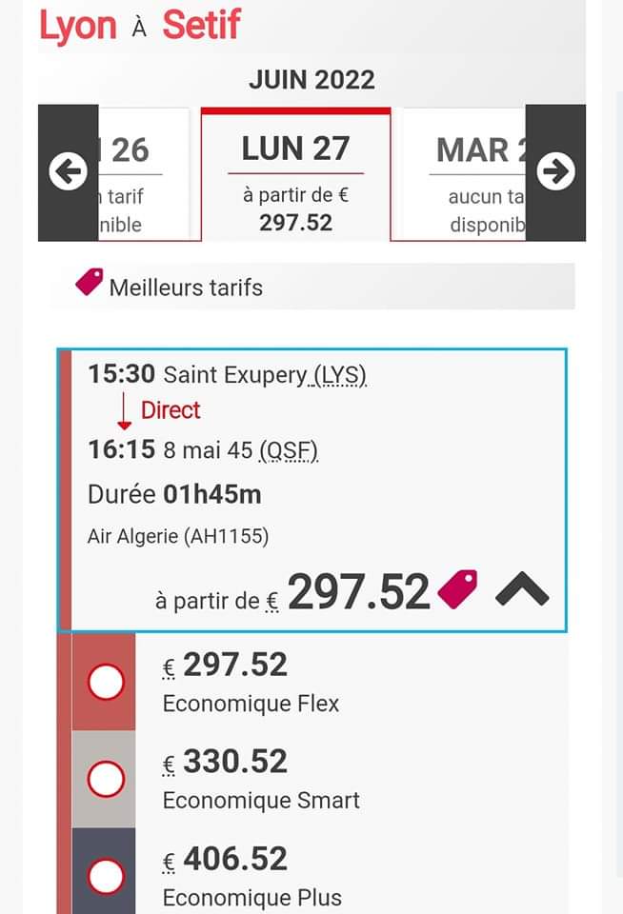The width and height of the screenshot is (623, 914).
Task: Go to next date with right arrow
Action: tap(555, 172)
